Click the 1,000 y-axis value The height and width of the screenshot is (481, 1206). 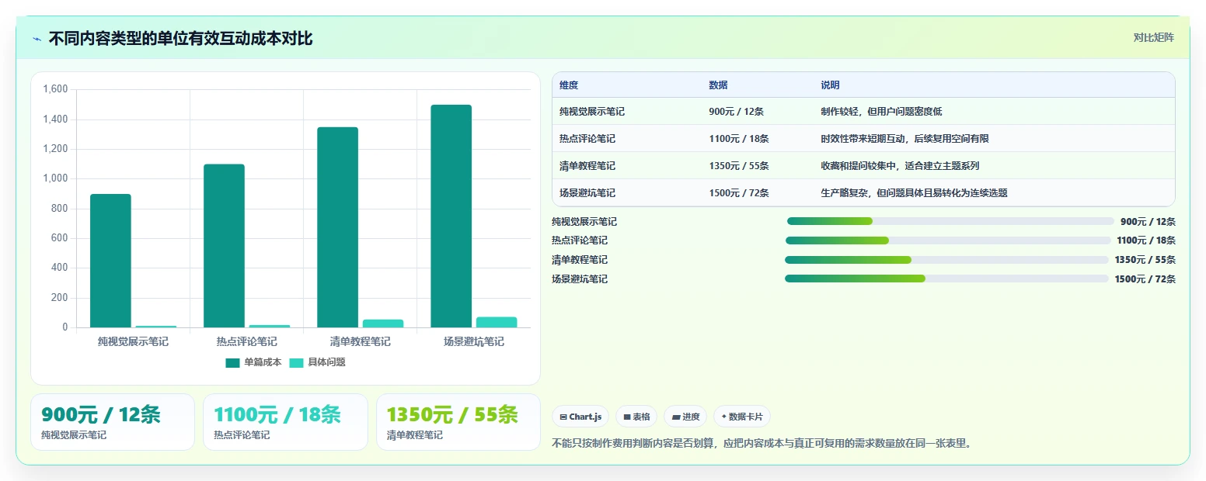[56, 178]
